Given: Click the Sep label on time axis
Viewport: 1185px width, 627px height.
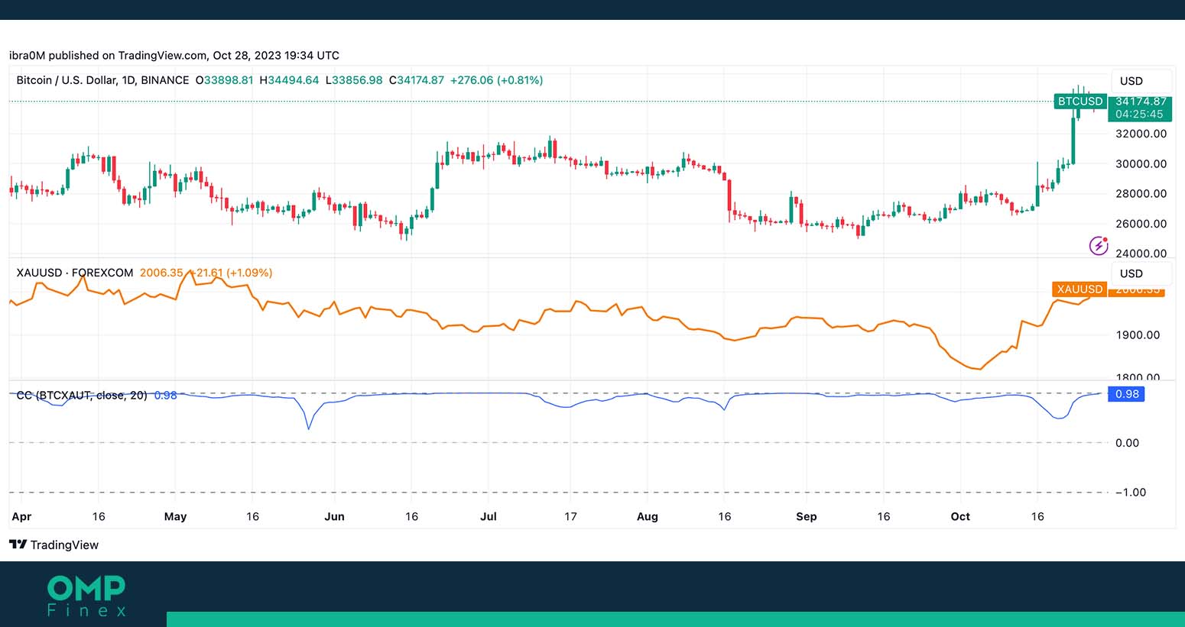Looking at the screenshot, I should 806,516.
